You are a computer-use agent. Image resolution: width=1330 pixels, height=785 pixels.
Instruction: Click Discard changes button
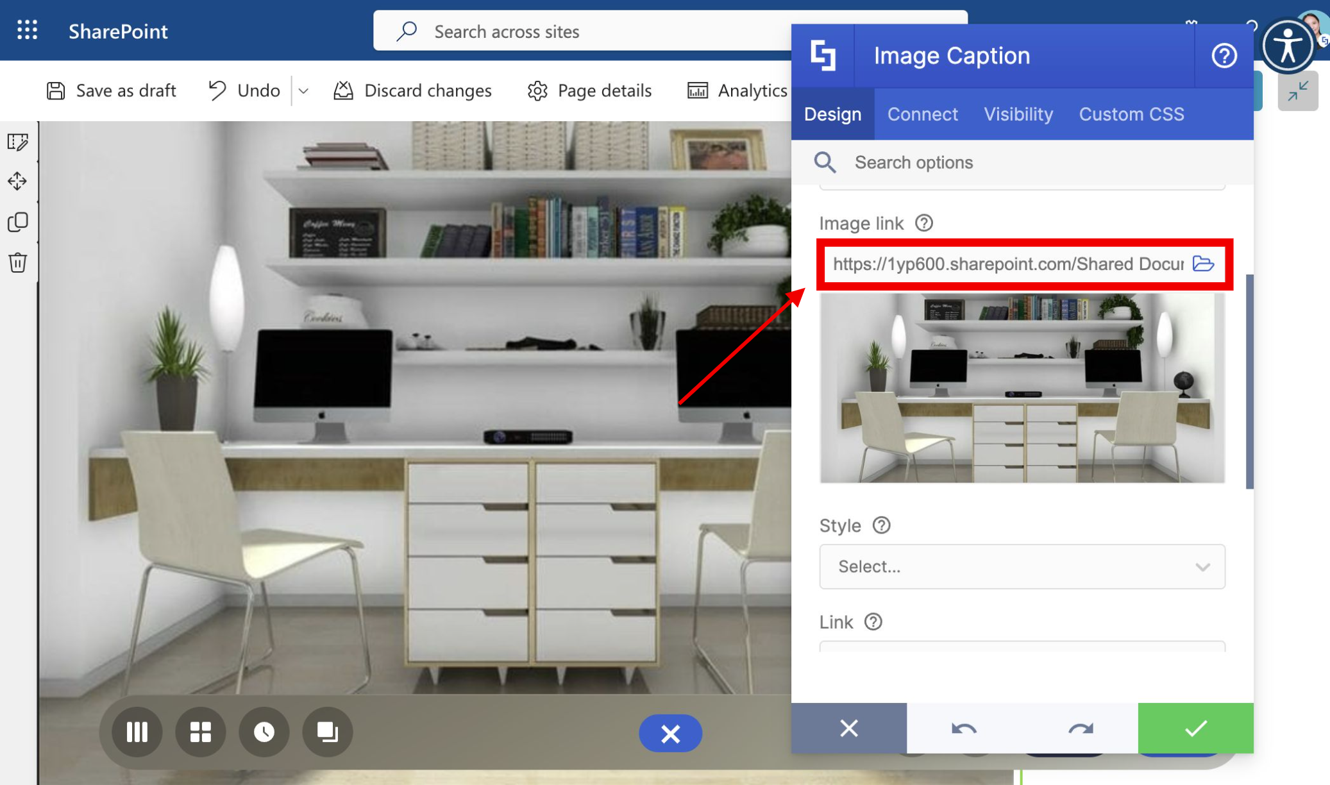[x=413, y=91]
